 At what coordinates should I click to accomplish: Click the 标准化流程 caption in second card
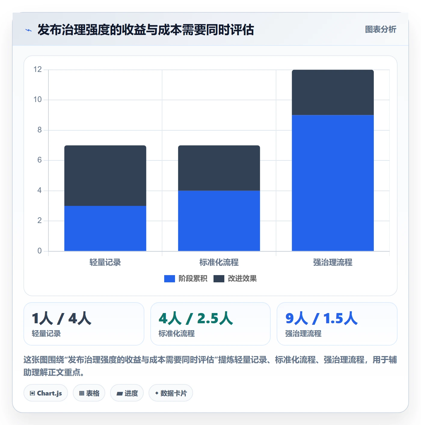click(177, 333)
